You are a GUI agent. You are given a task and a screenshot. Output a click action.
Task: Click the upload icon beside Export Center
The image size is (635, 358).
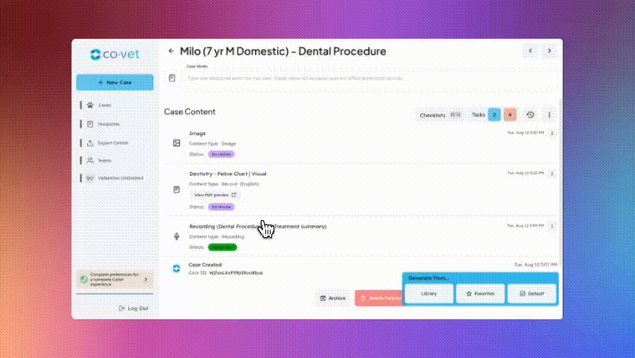click(90, 142)
